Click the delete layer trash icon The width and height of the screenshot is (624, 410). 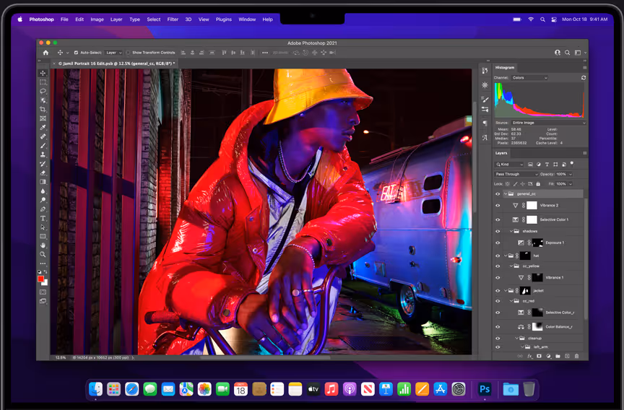pyautogui.click(x=576, y=356)
